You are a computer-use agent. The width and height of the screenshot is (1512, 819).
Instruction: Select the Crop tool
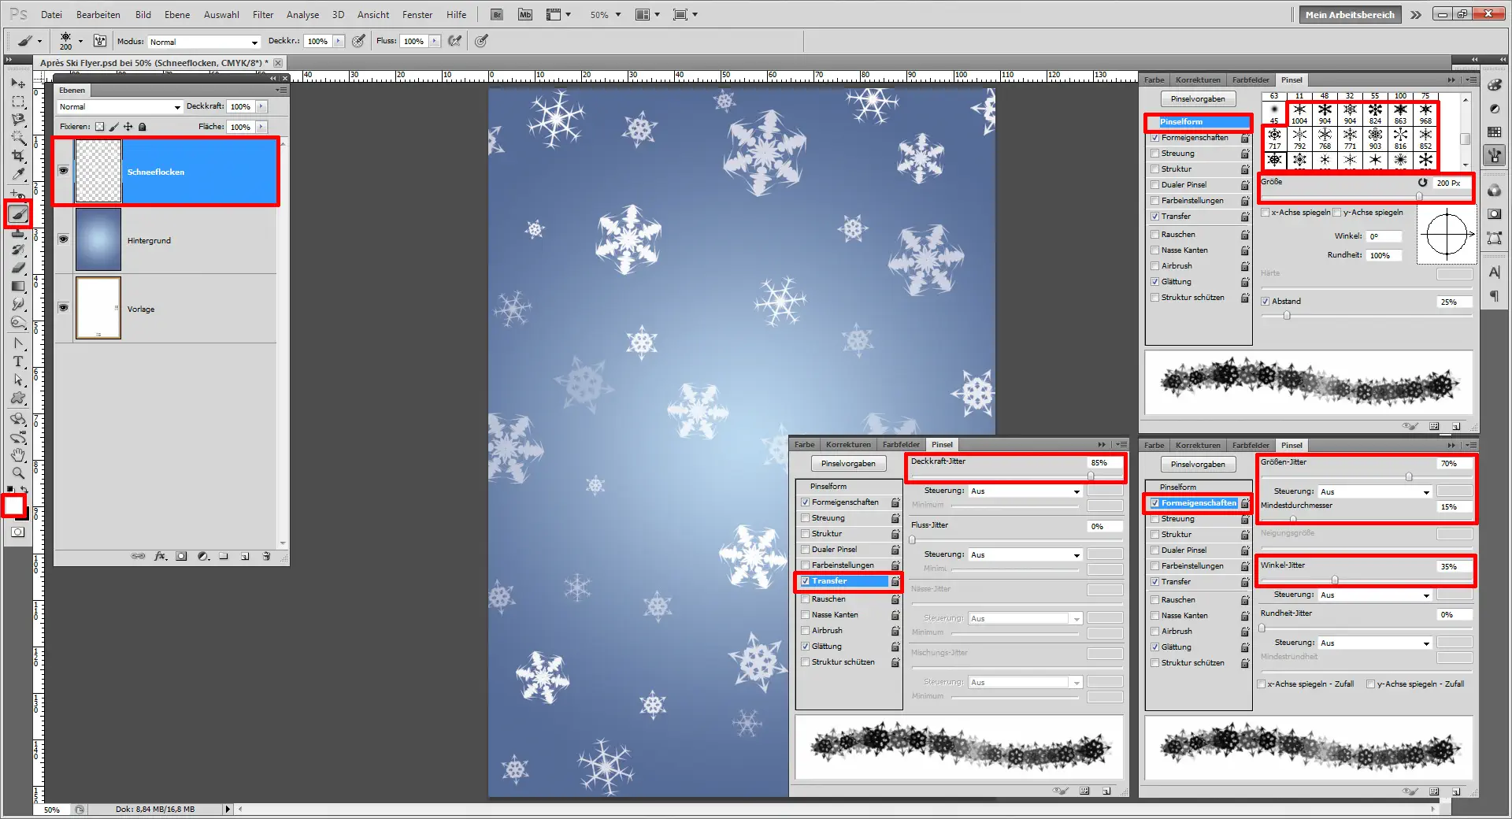(x=18, y=156)
